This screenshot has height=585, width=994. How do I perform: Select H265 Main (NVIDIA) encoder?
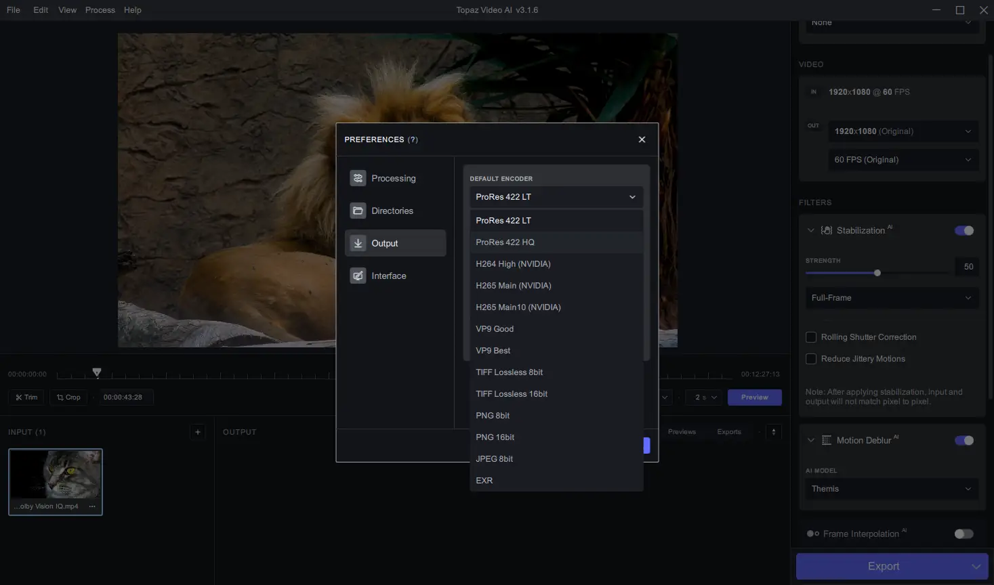click(x=556, y=286)
